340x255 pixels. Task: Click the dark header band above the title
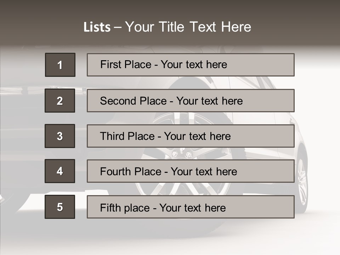[170, 8]
